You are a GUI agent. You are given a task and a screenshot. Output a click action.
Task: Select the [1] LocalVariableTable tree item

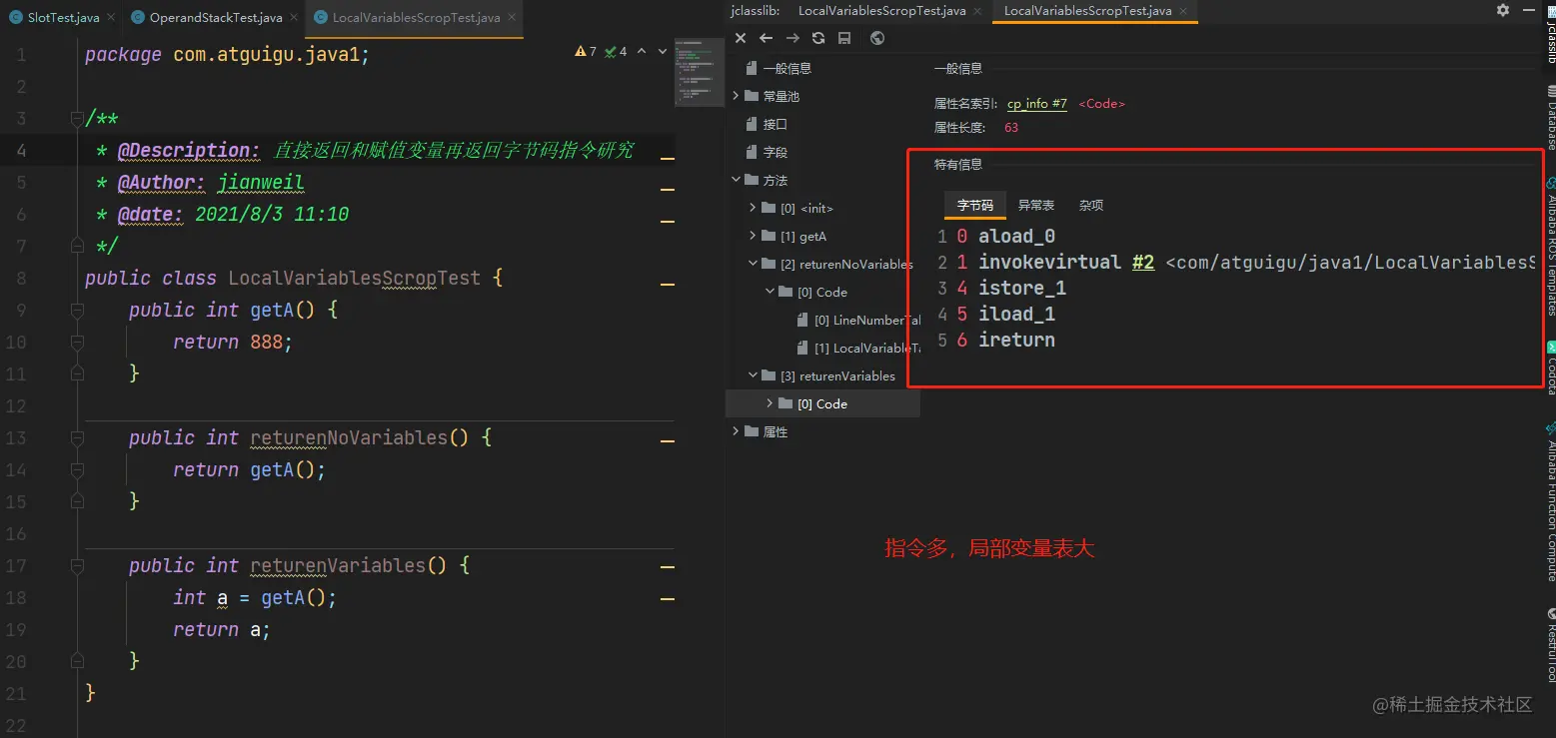(858, 348)
